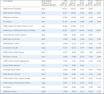Open the AmIttikal fund
Viewport: 104px width, 94px height.
7,87
